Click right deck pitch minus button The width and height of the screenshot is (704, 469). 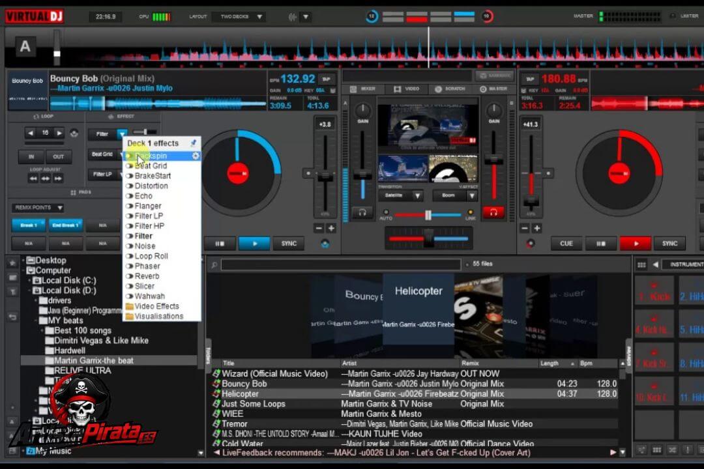click(524, 229)
